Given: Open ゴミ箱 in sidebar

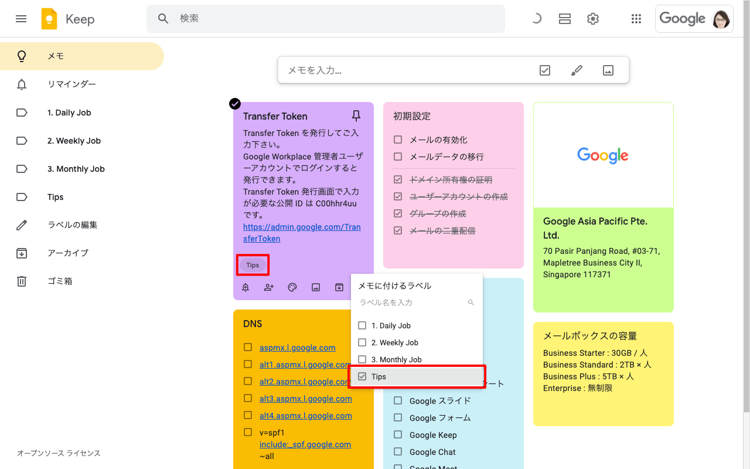Looking at the screenshot, I should (x=82, y=281).
